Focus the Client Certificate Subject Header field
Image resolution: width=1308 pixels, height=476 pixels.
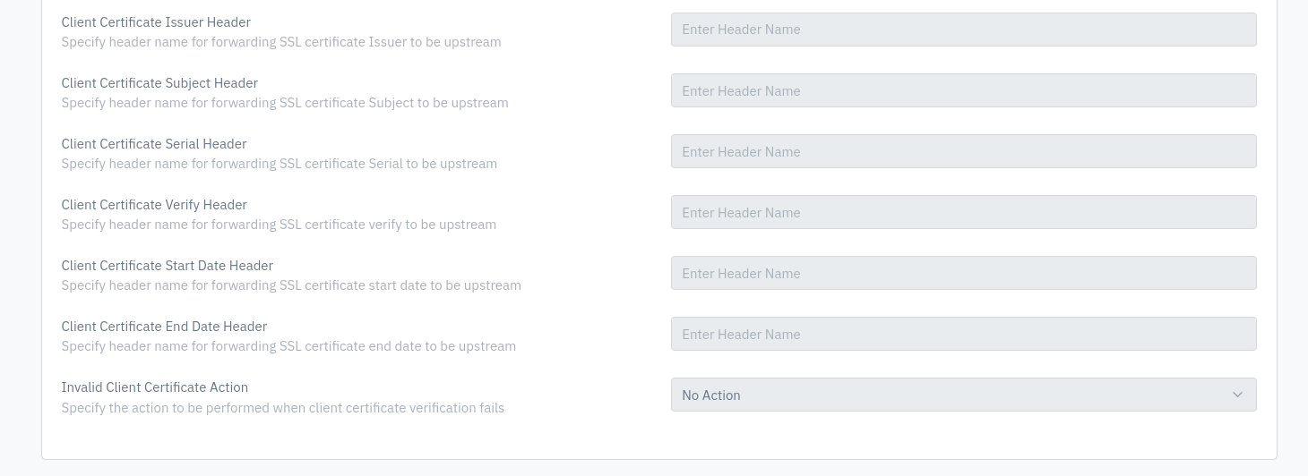tap(963, 90)
